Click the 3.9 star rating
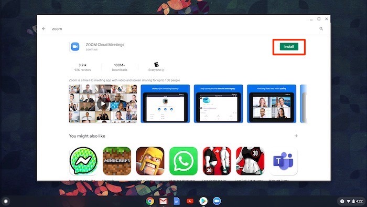Screen dimensions: 367x207 coord(83,65)
